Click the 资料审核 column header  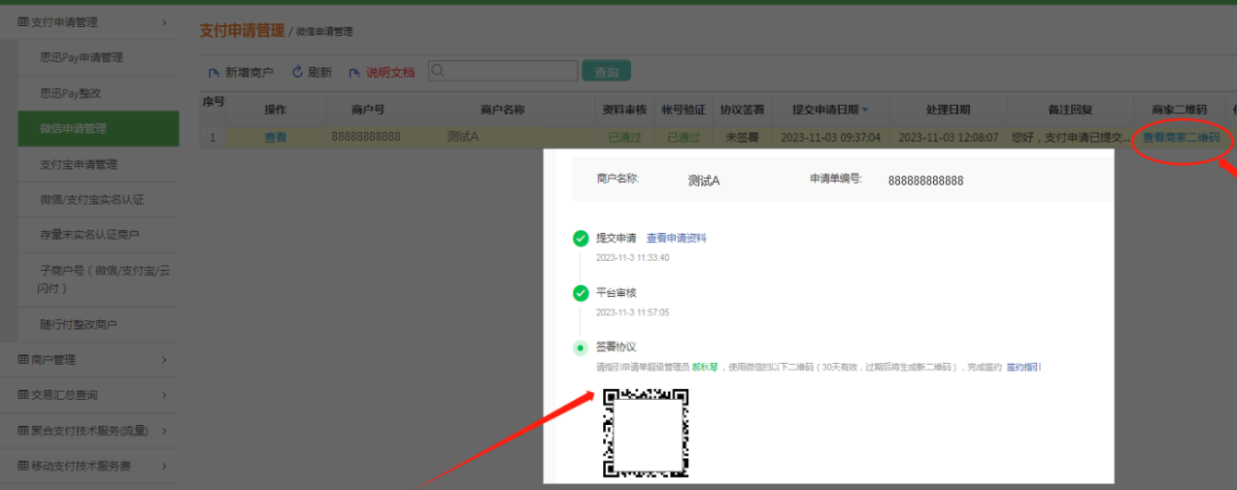point(624,110)
